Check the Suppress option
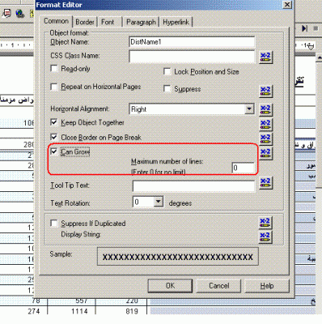 (x=167, y=89)
